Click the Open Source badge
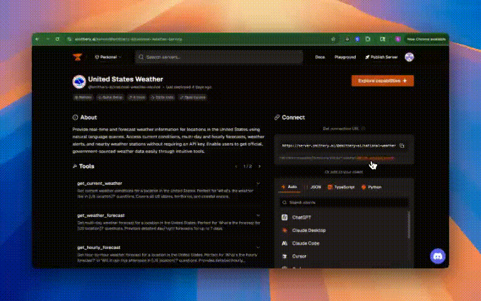The width and height of the screenshot is (481, 301). point(193,97)
